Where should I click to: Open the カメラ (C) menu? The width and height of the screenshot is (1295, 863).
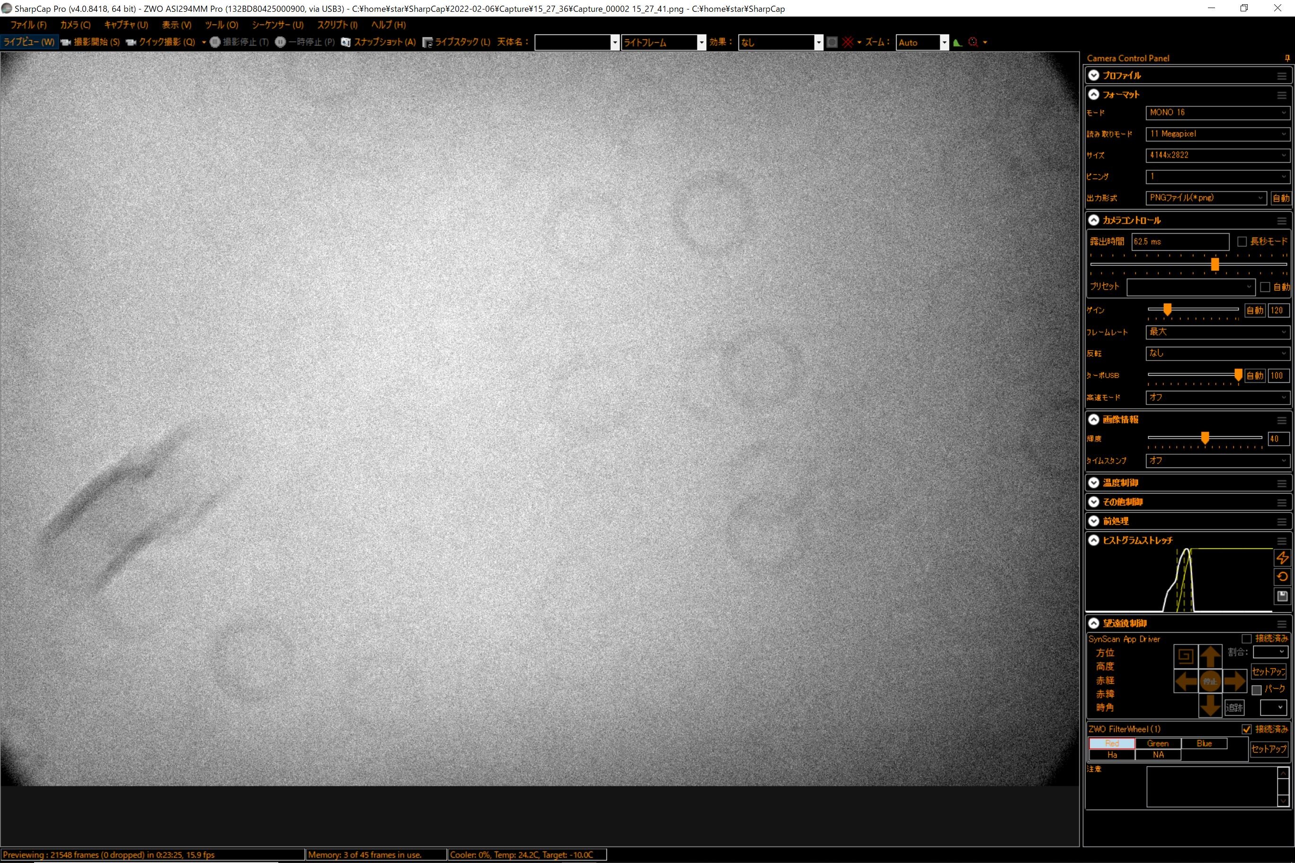tap(75, 25)
